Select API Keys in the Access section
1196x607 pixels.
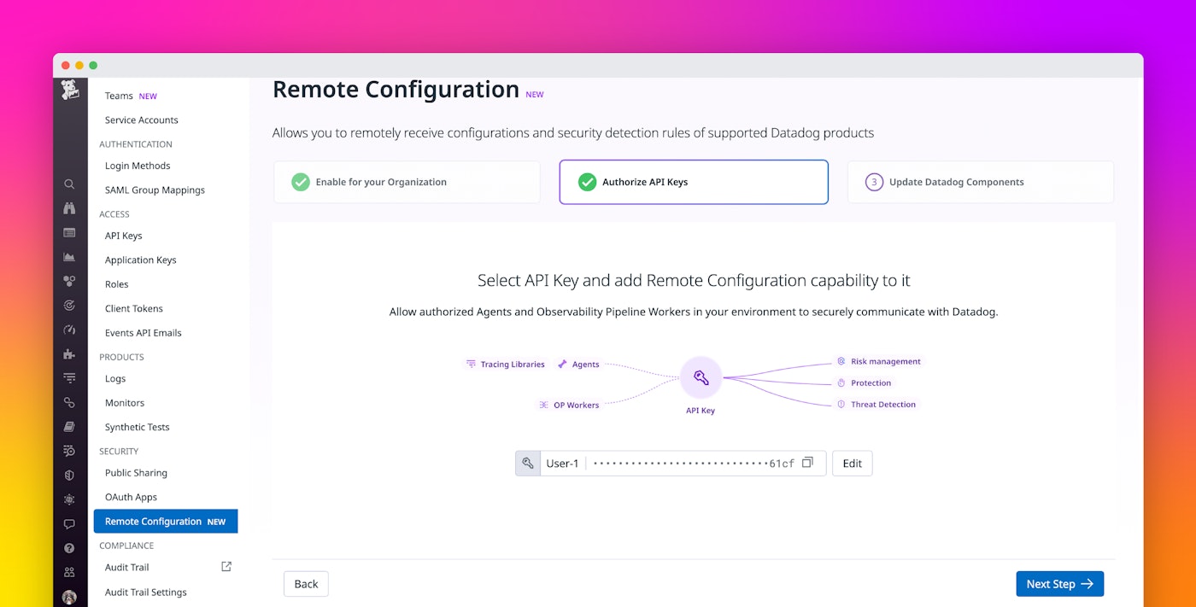pos(124,236)
